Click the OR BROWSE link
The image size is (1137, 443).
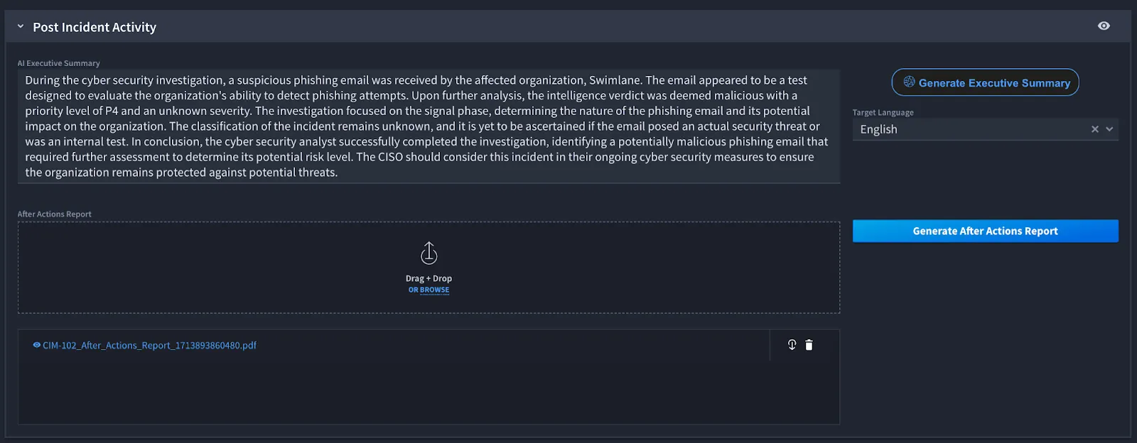click(429, 290)
